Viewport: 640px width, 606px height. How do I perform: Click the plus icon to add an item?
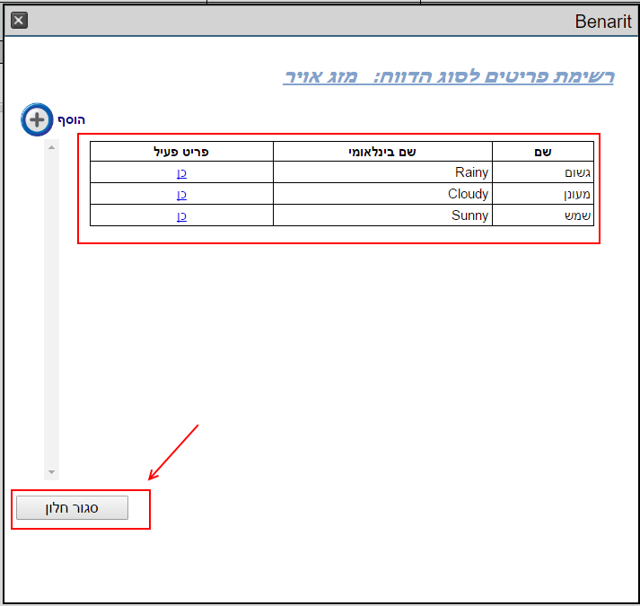coord(38,119)
